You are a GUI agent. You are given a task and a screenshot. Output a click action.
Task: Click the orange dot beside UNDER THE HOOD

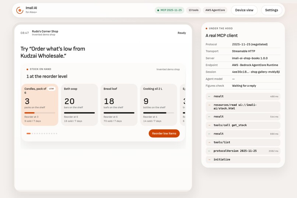(x=206, y=28)
